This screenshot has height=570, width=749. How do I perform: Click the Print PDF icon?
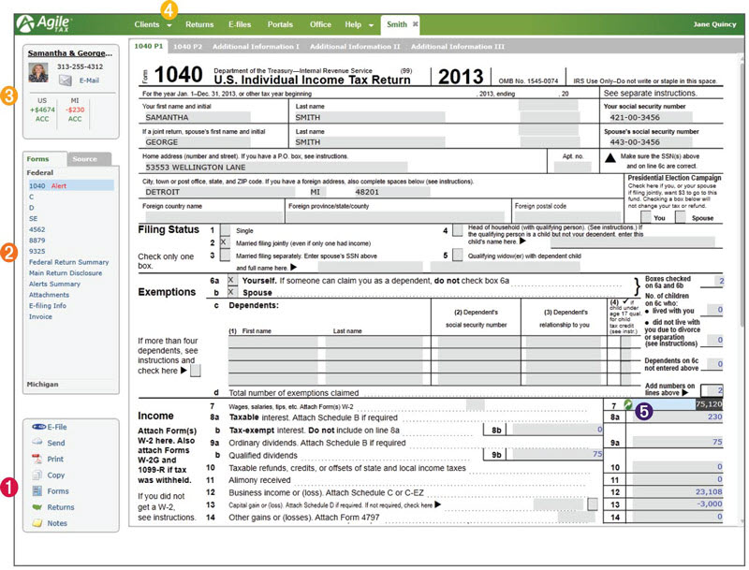pos(37,459)
